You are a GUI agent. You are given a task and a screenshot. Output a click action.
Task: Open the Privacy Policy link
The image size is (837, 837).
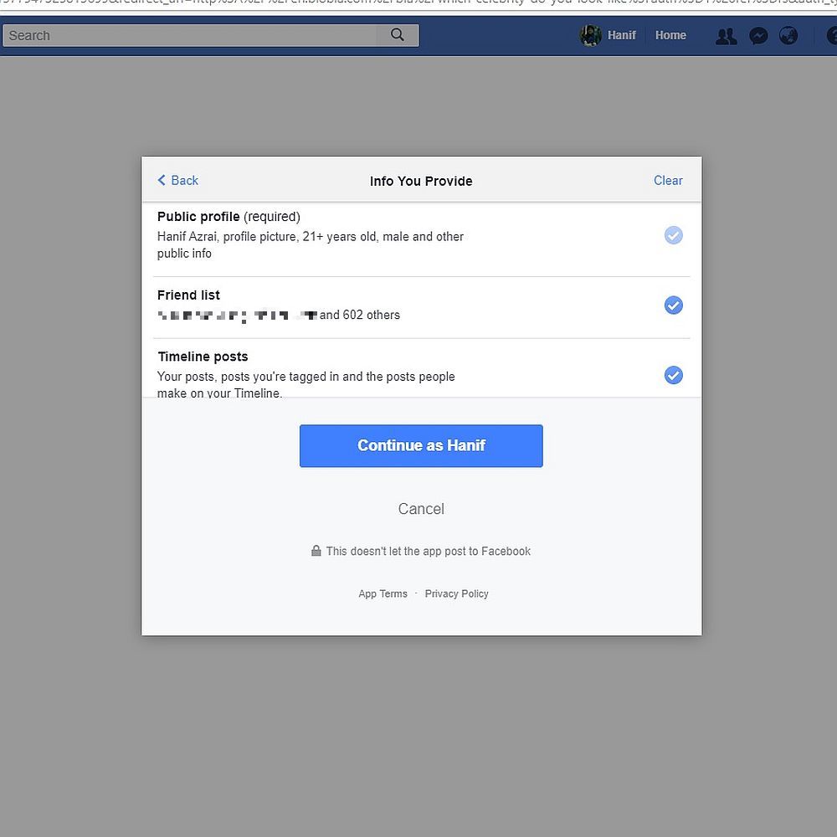point(456,593)
